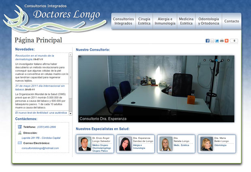
Task: Open the name Dr. Enzo Angel Longo Salvador
Action: (101, 140)
